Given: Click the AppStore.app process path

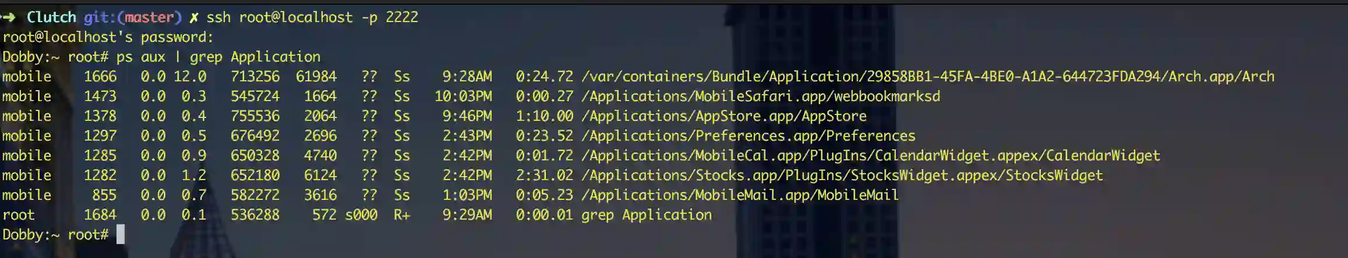Looking at the screenshot, I should point(724,116).
